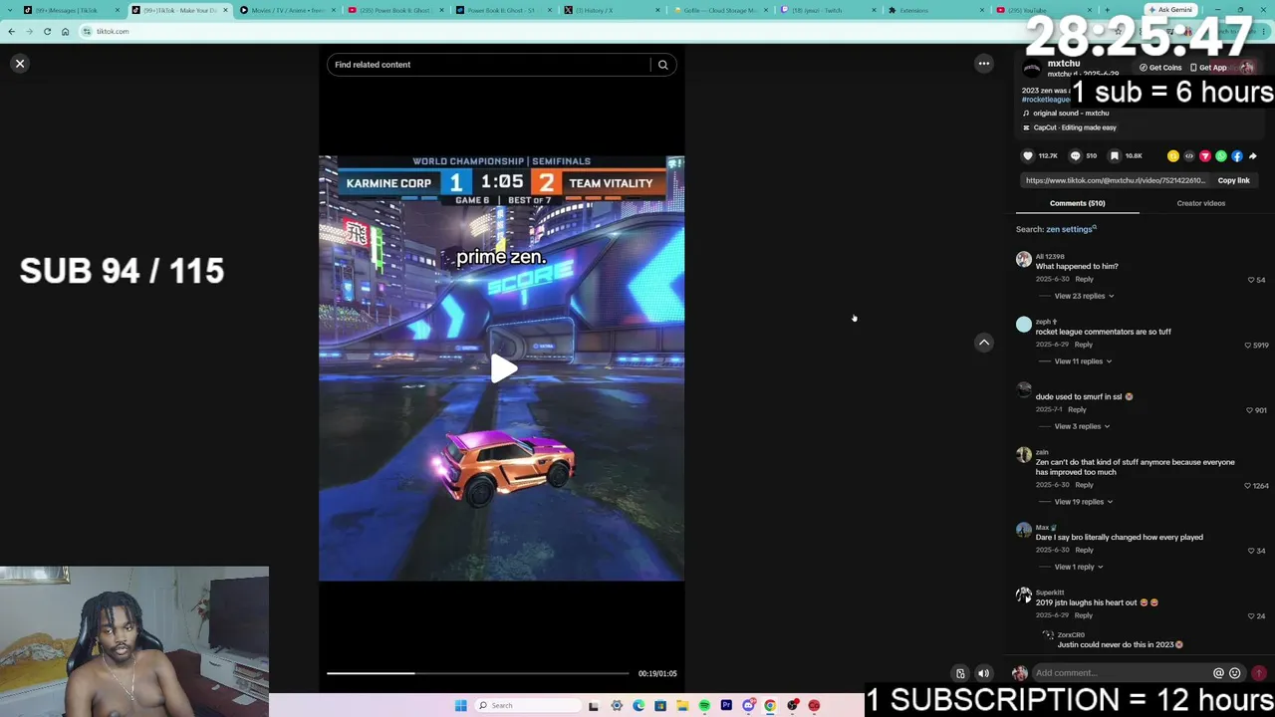Screen dimensions: 1275x717
Task: Close the TikTok video viewer
Action: click(x=20, y=64)
